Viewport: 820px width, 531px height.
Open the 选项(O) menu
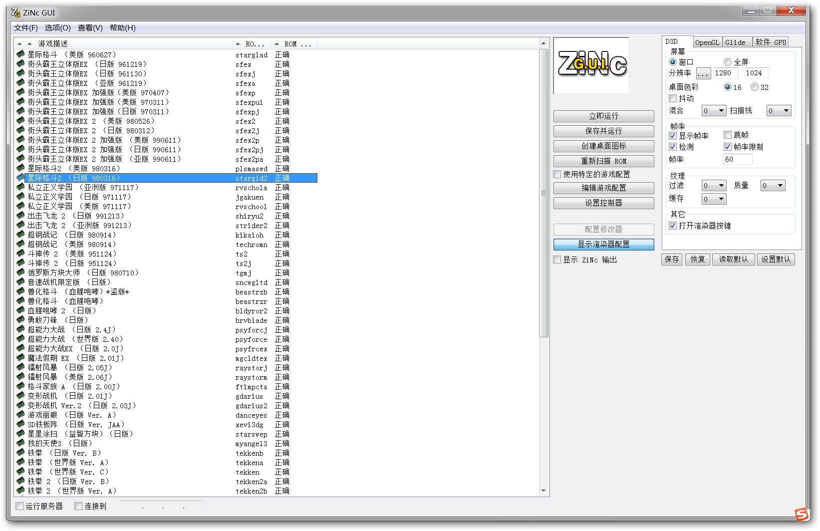click(58, 28)
